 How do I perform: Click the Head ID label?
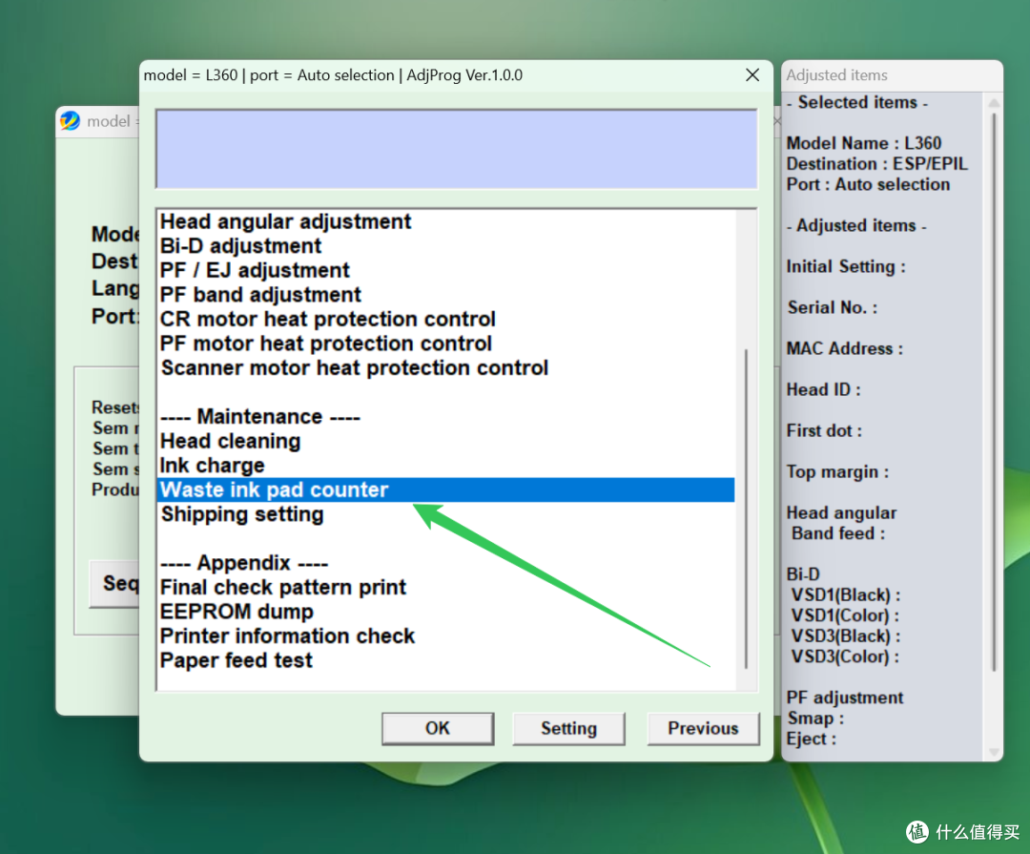[824, 390]
